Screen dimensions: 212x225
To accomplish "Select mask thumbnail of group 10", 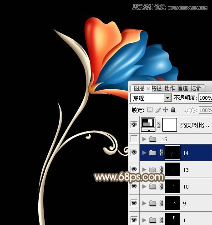I will click(172, 186).
